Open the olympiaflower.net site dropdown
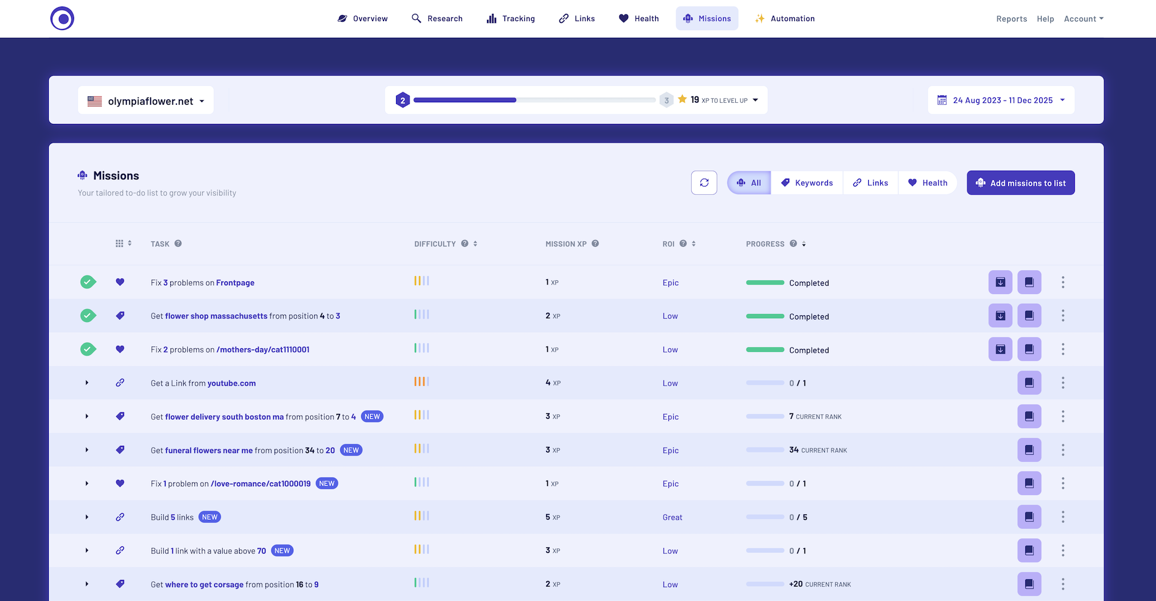The width and height of the screenshot is (1156, 601). pyautogui.click(x=146, y=100)
